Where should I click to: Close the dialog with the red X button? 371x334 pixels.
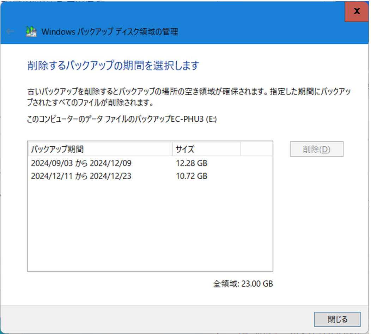[357, 11]
